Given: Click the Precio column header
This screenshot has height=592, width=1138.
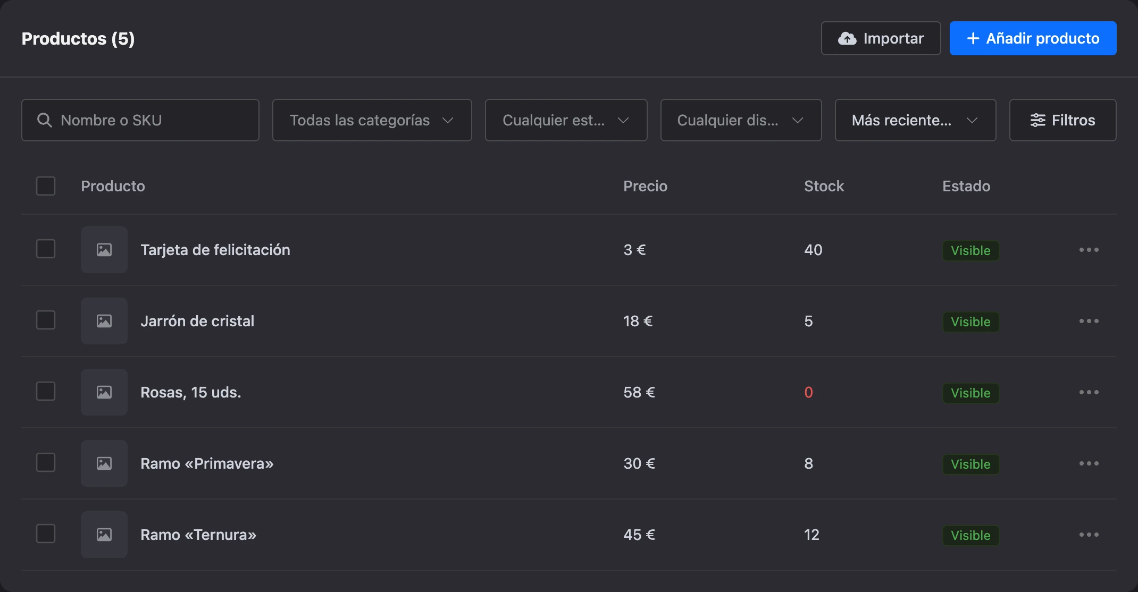Looking at the screenshot, I should (x=645, y=186).
